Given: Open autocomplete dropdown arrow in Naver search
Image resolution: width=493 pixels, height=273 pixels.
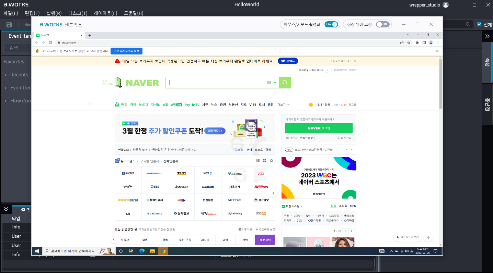Looking at the screenshot, I should pos(275,83).
